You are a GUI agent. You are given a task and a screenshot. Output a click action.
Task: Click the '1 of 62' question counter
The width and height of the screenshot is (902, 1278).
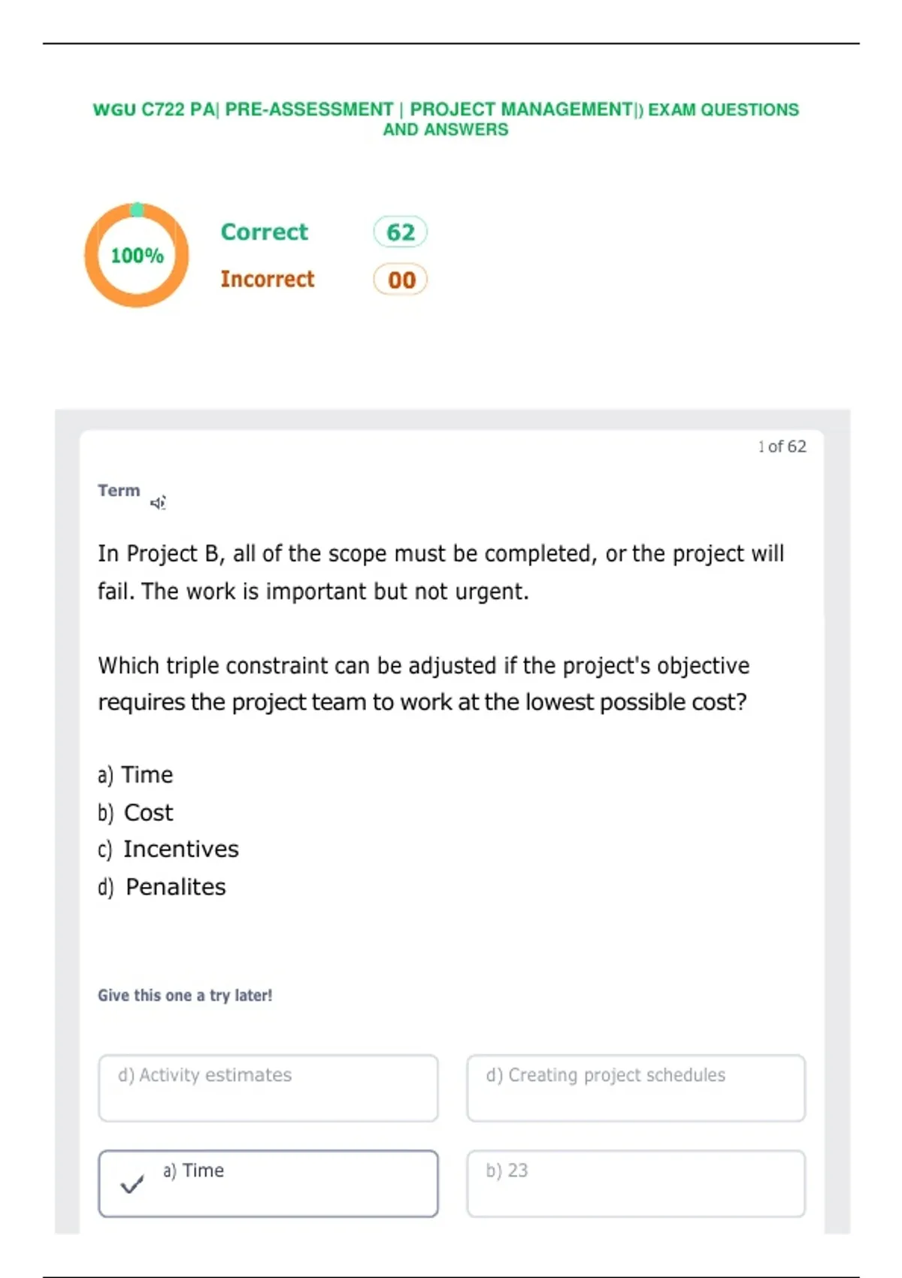782,447
